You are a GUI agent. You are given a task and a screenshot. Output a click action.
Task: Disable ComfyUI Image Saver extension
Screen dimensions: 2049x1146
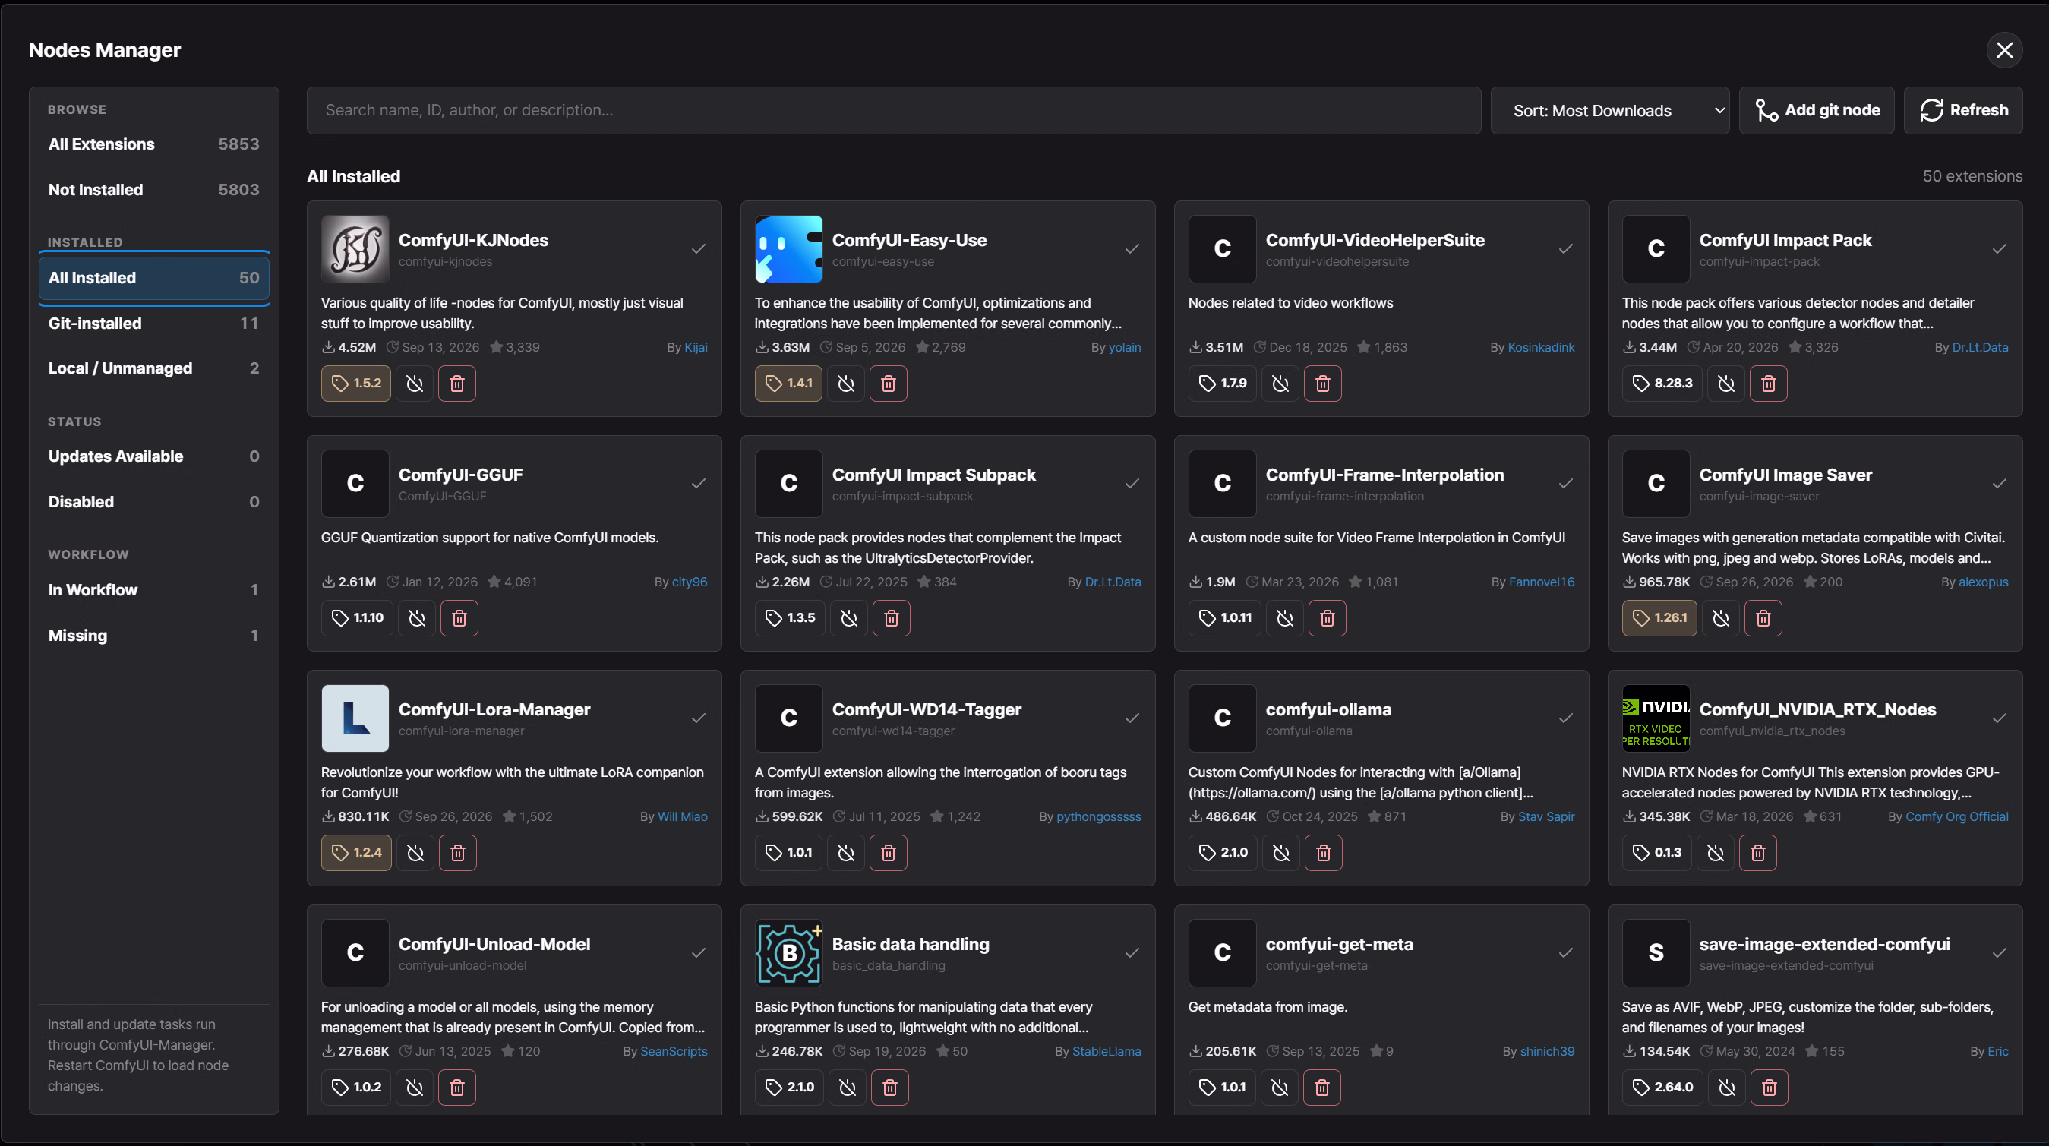click(1720, 618)
